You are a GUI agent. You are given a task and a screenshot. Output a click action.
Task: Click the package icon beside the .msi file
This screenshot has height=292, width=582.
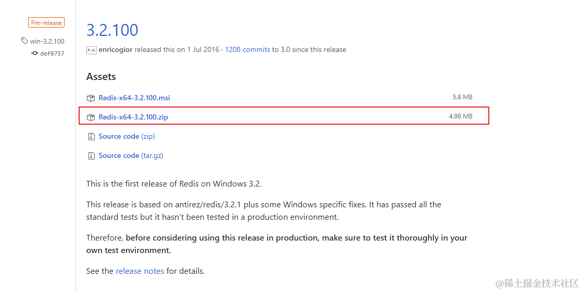pyautogui.click(x=91, y=98)
